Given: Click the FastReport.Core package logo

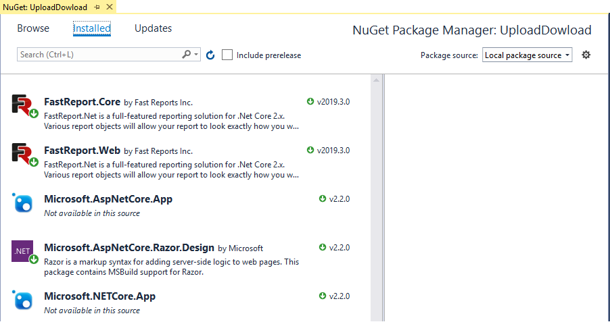Looking at the screenshot, I should click(x=25, y=106).
